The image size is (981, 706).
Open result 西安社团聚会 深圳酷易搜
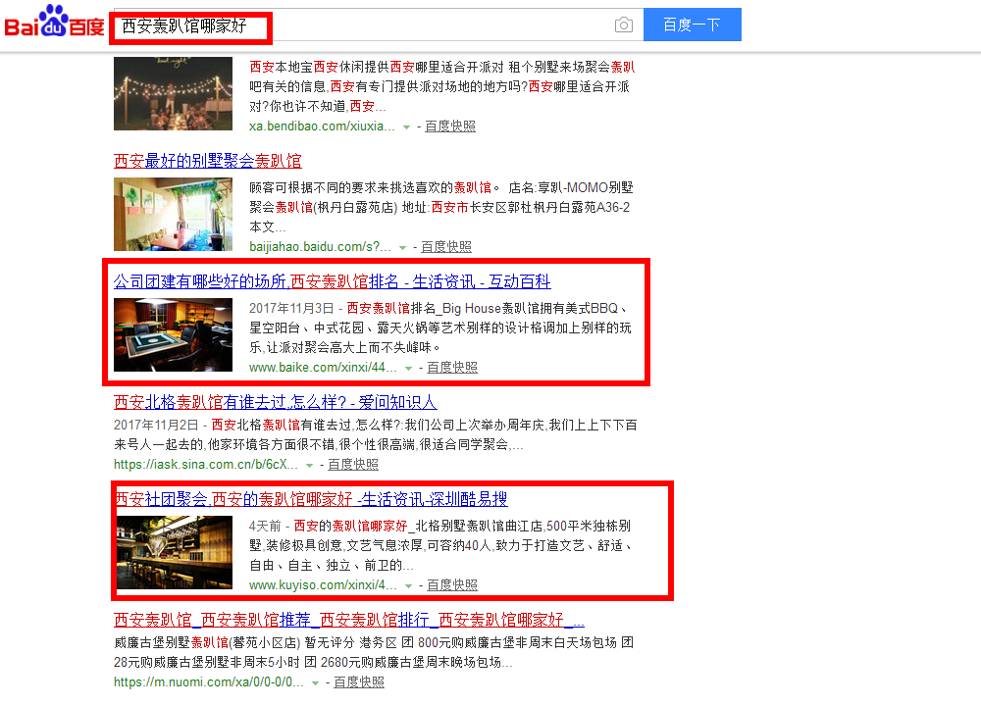[x=312, y=499]
